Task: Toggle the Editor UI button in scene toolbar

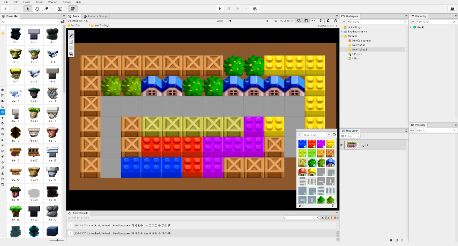Action: (x=287, y=21)
